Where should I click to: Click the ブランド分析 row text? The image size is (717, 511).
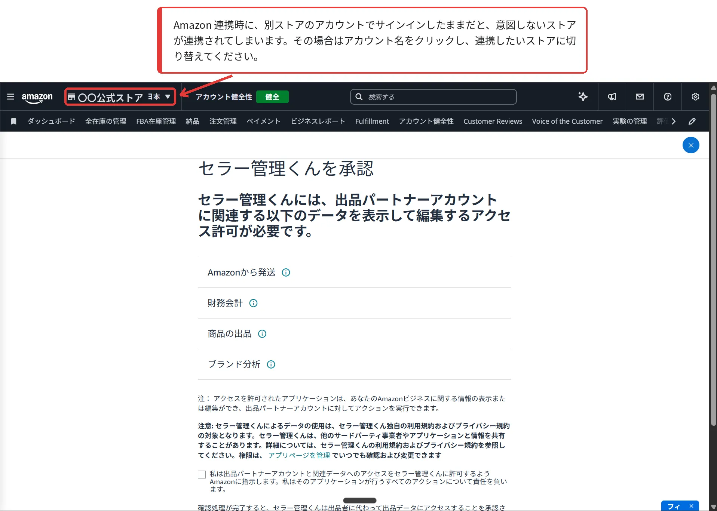click(x=234, y=364)
